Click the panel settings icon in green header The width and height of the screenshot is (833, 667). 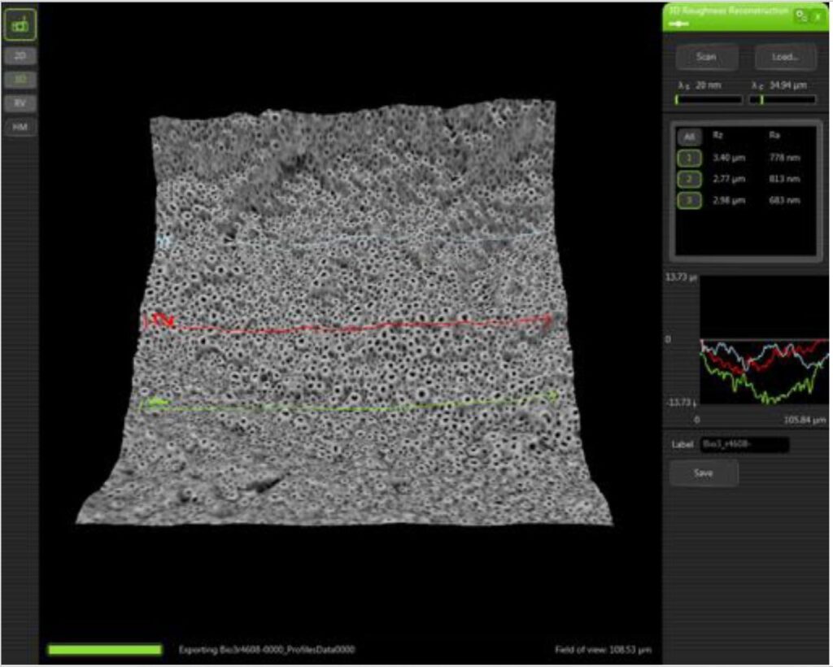pyautogui.click(x=800, y=15)
